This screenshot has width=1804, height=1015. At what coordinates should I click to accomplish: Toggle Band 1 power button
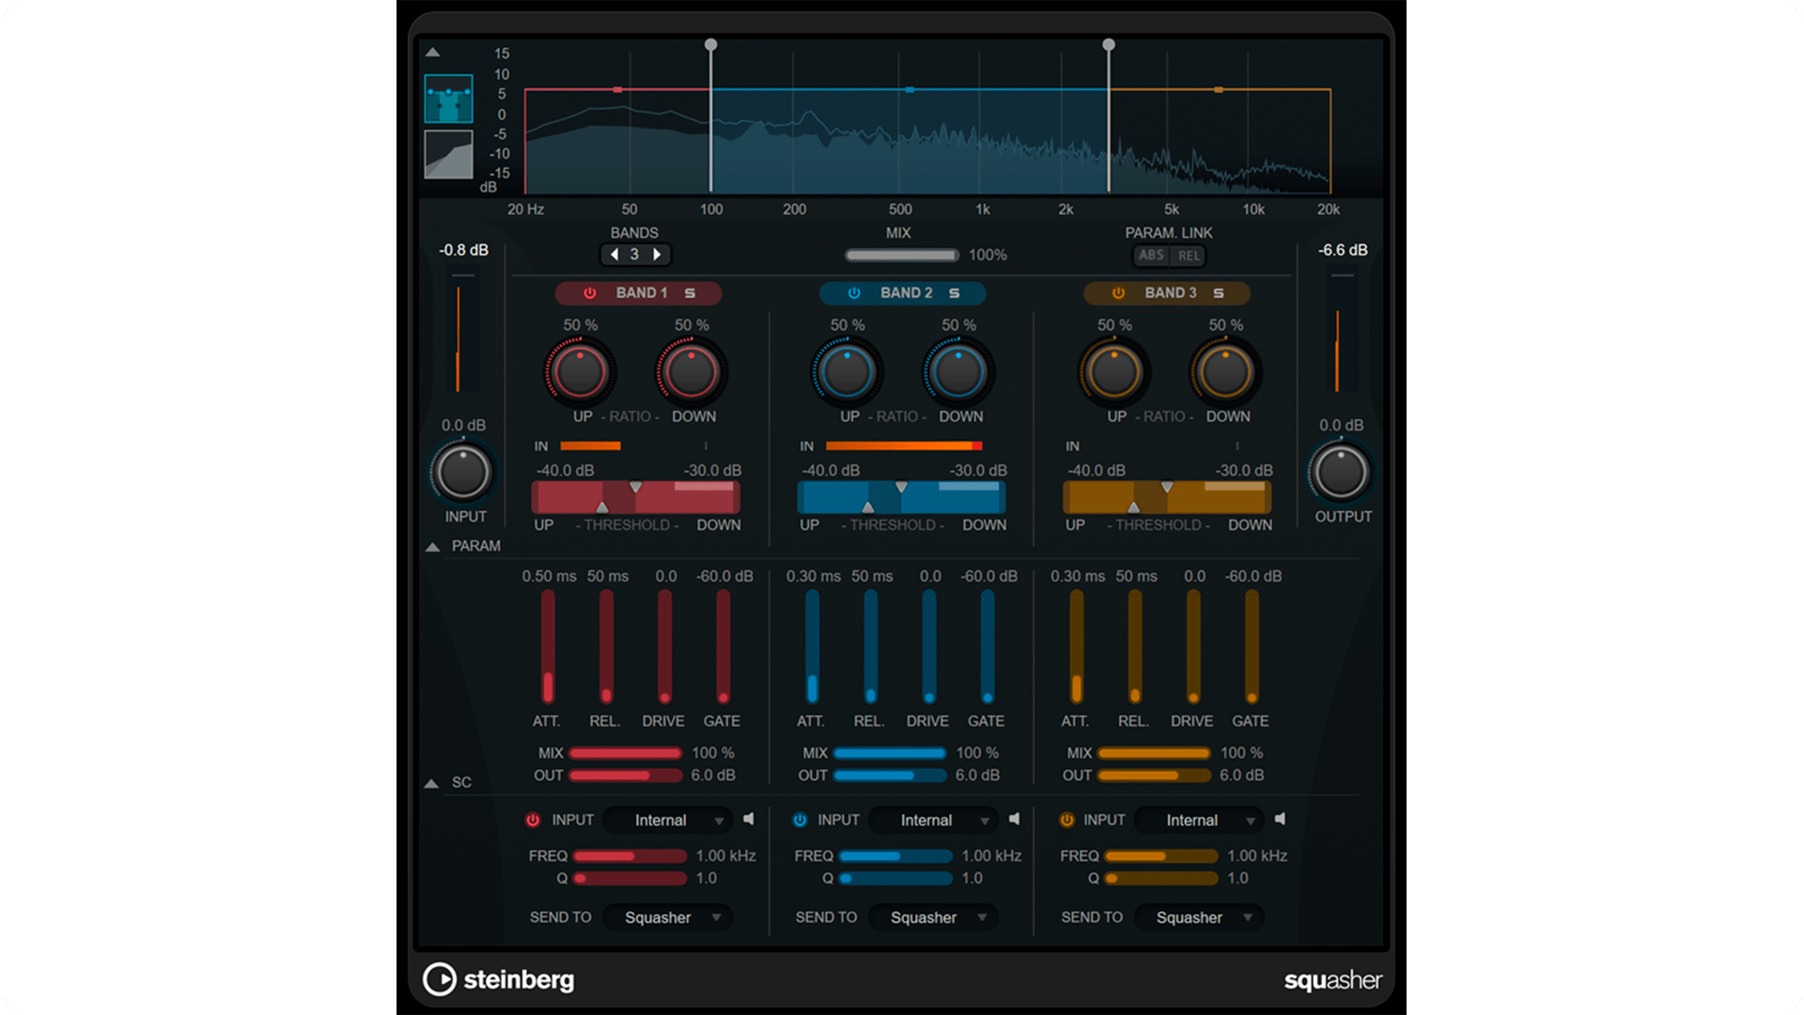coord(590,293)
